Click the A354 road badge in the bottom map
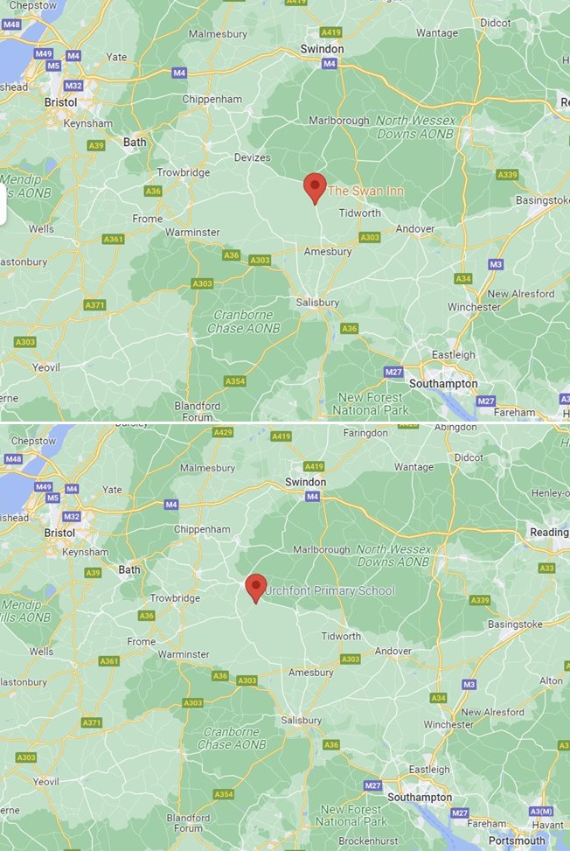 tap(224, 794)
